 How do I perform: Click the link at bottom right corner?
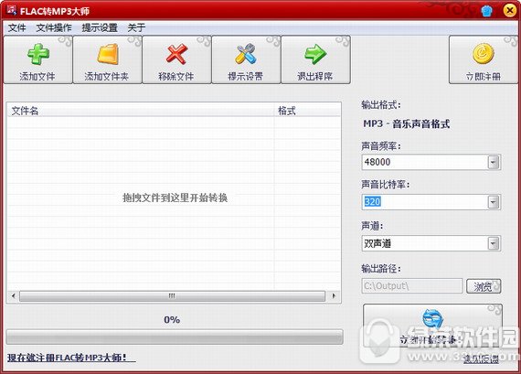[x=481, y=359]
